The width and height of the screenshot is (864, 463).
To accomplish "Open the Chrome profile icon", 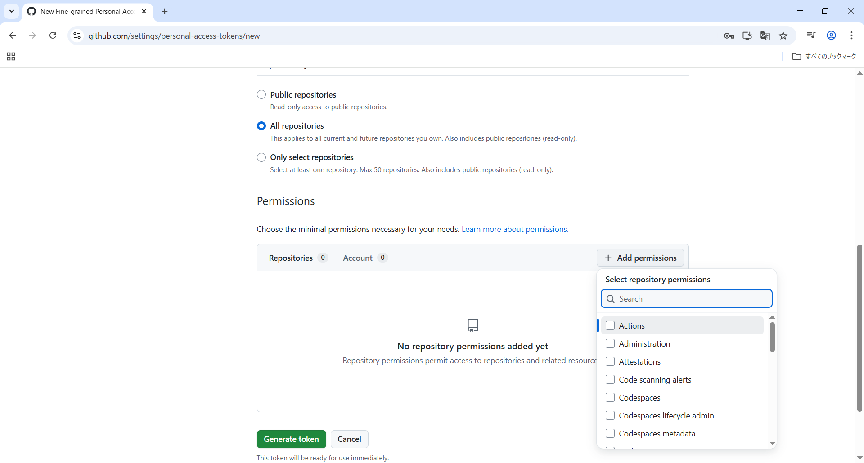I will (831, 36).
